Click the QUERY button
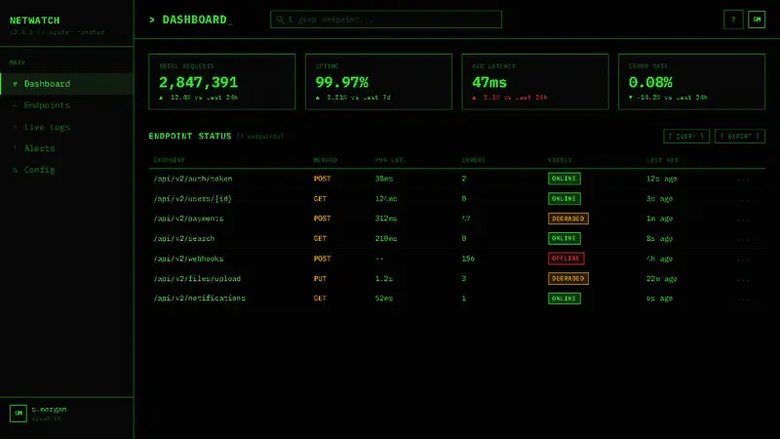The image size is (780, 439). [x=686, y=136]
